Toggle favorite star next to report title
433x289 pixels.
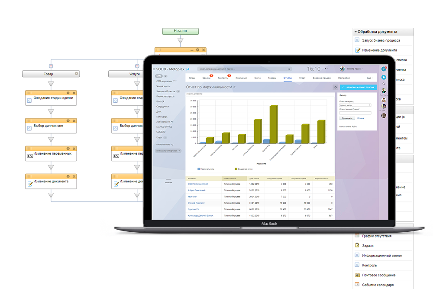click(234, 87)
